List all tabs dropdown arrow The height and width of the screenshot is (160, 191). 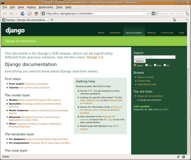(187, 20)
